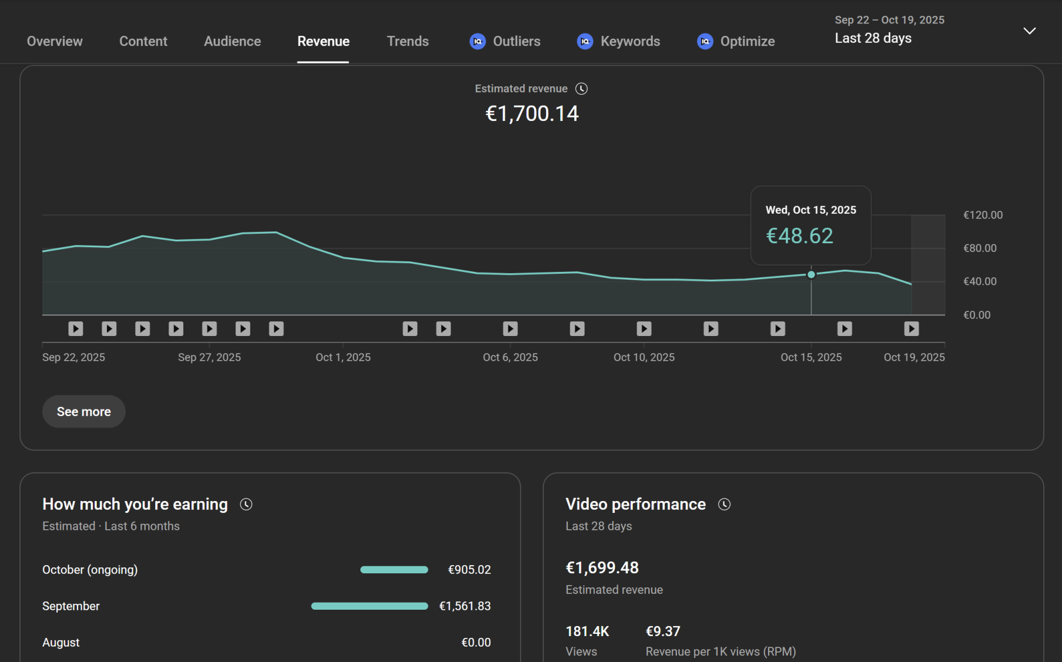Select the Overview menu item

coord(54,41)
